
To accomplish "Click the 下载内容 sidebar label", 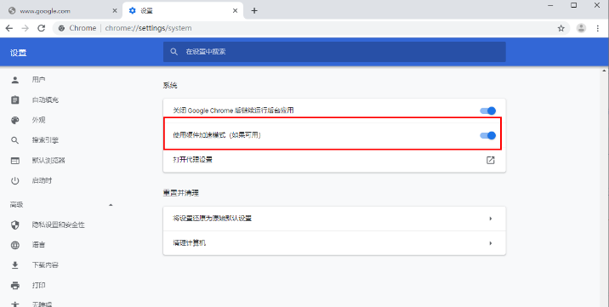I will 45,265.
